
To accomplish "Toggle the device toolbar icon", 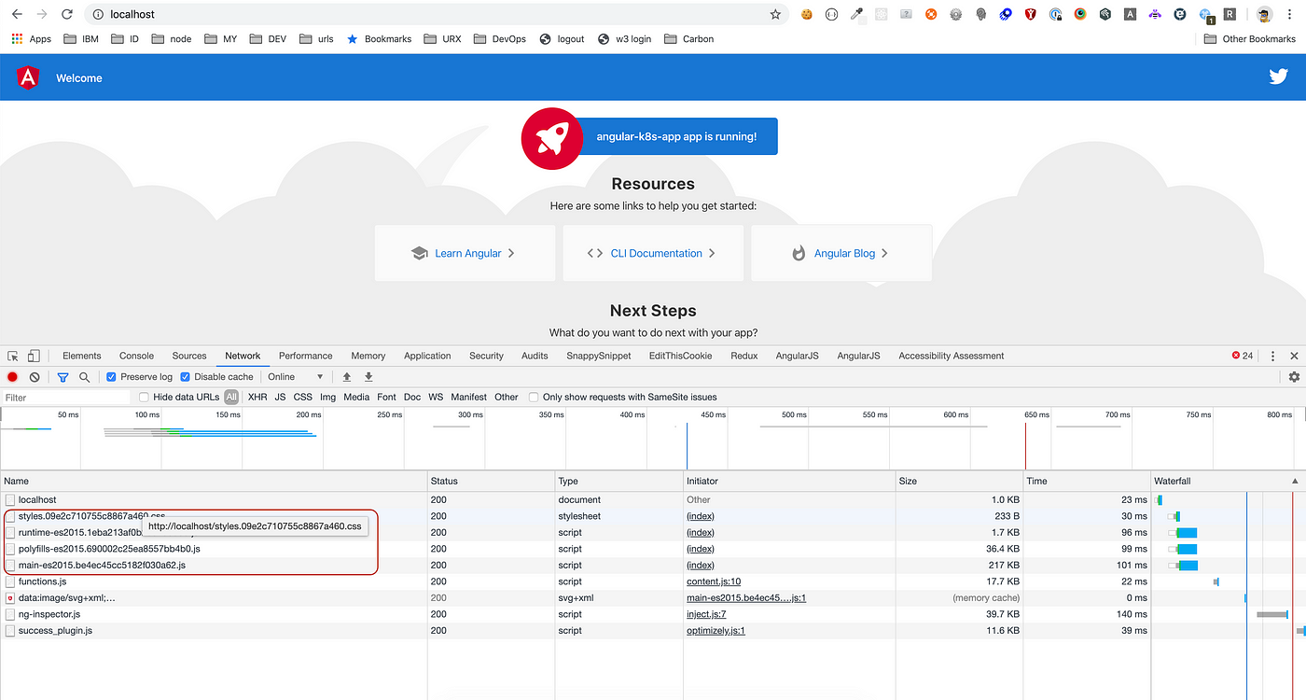I will click(x=34, y=356).
